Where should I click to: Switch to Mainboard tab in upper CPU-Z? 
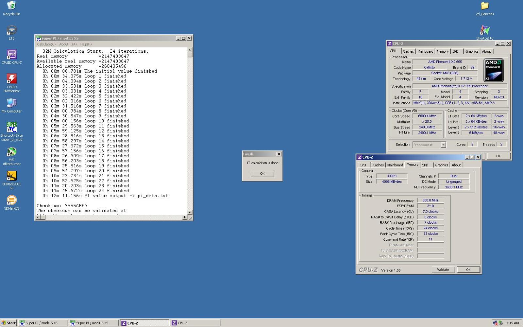pyautogui.click(x=425, y=51)
